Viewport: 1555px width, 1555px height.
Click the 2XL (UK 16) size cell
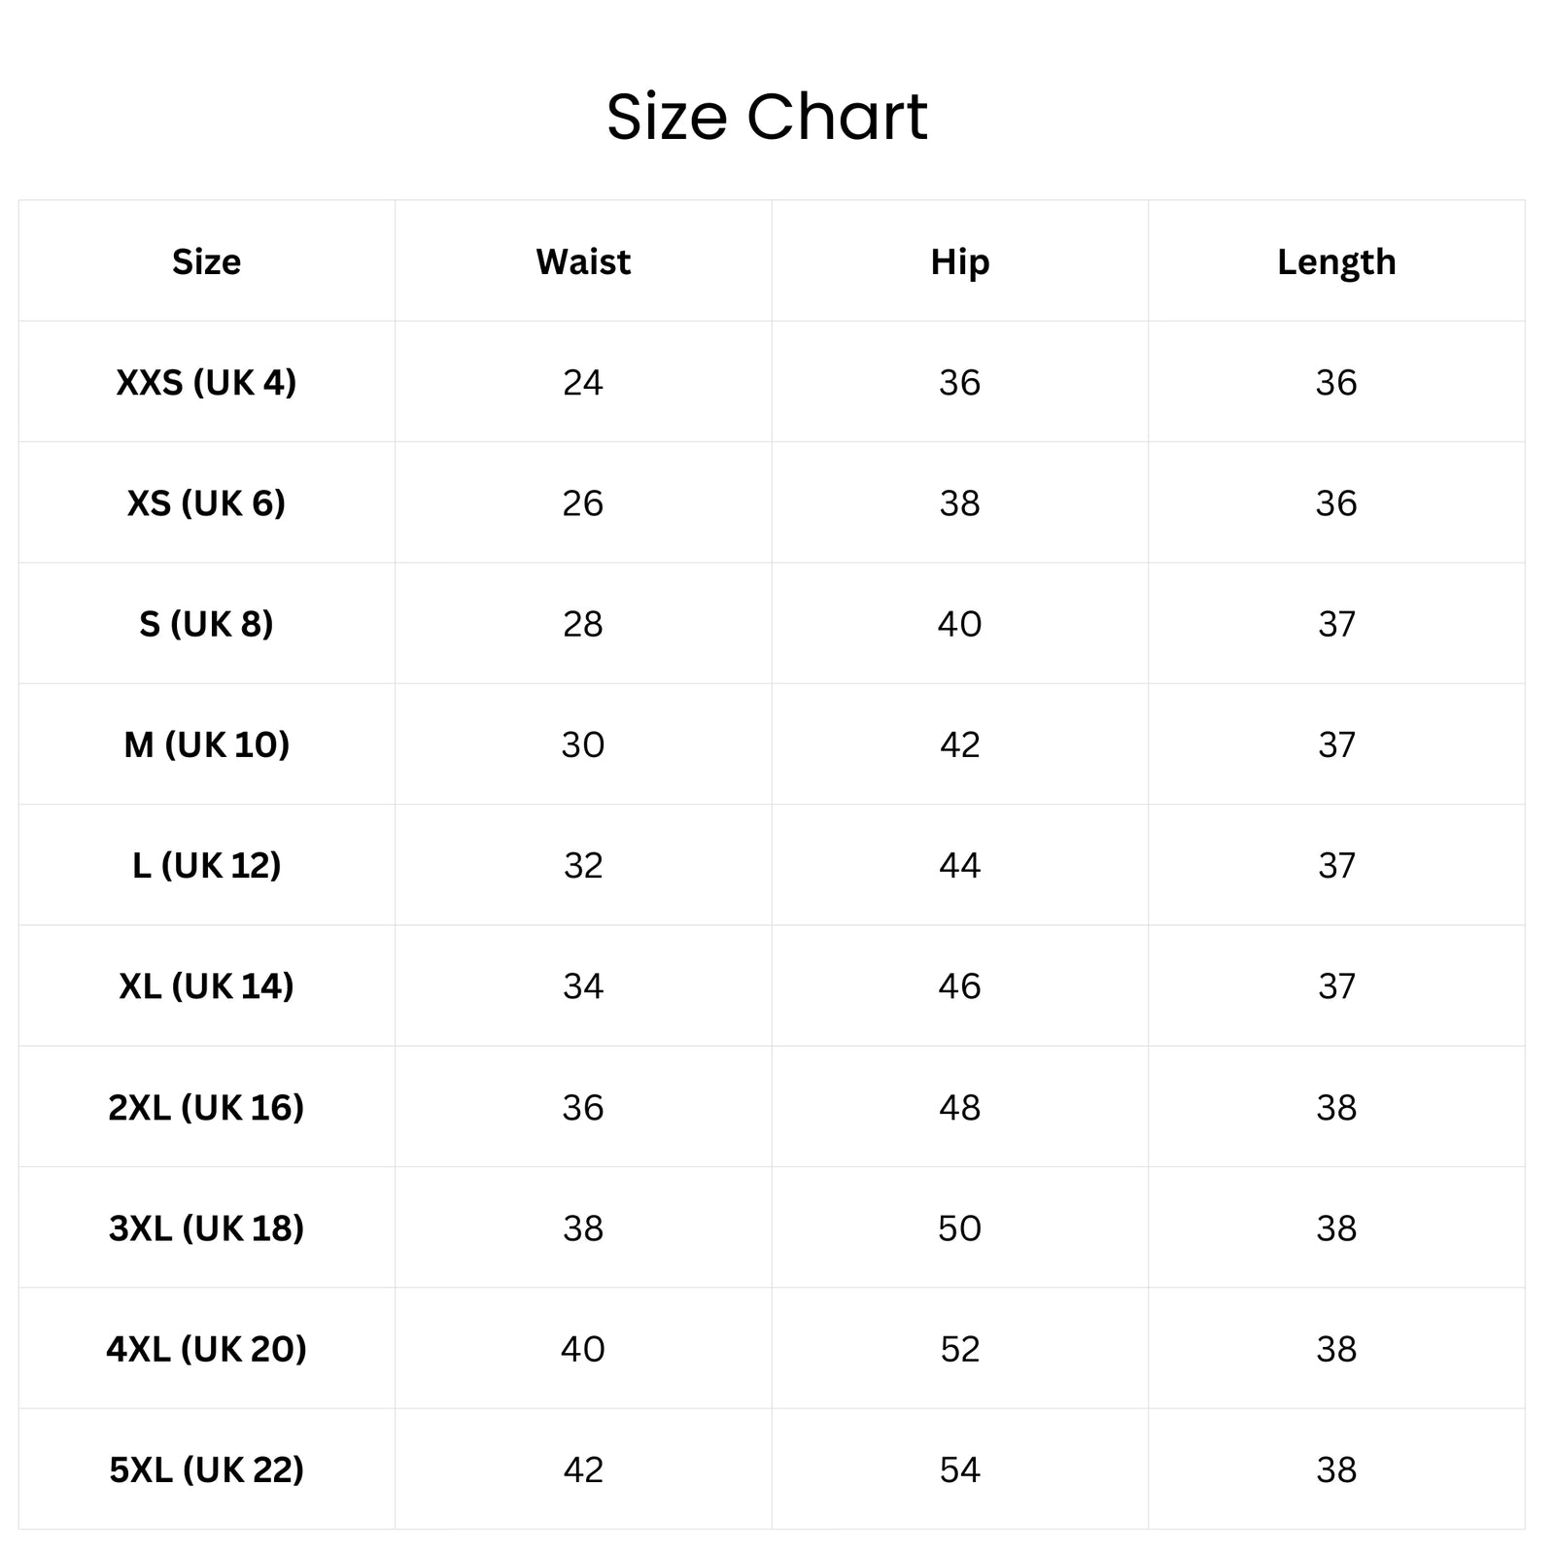206,1107
